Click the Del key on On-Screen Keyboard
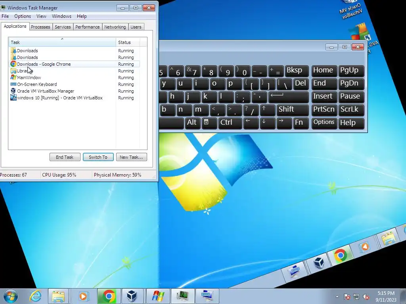 [x=301, y=84]
